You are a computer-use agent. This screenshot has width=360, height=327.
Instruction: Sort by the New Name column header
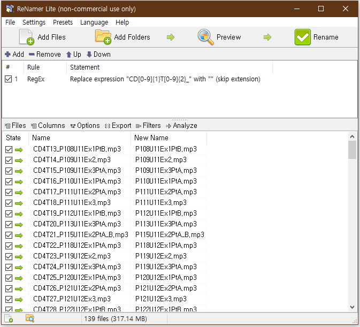pos(168,138)
